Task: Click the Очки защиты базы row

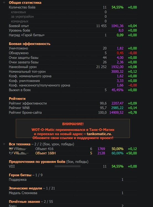Action: pyautogui.click(x=73, y=58)
